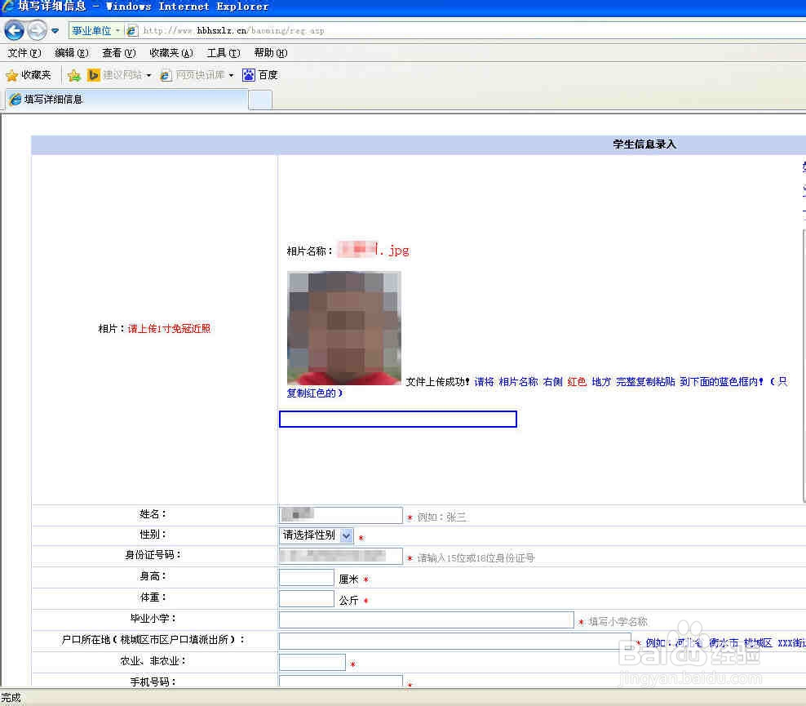Click the 手机号码 phone number field
Screen dimensions: 806x706
[x=340, y=681]
